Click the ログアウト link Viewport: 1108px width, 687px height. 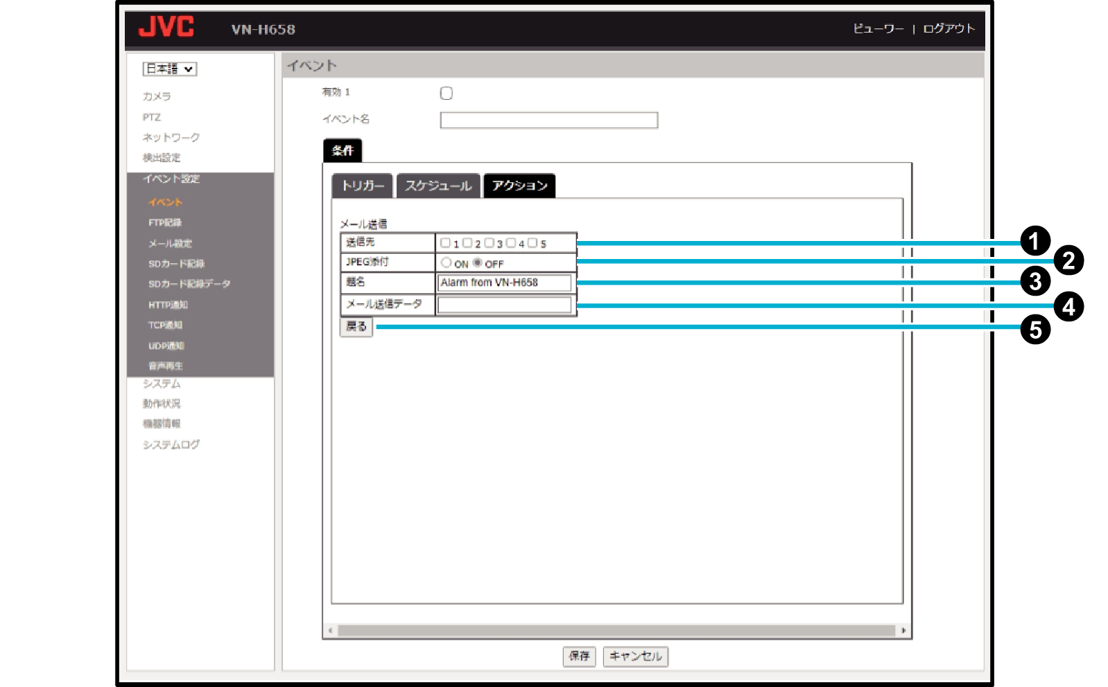point(949,28)
